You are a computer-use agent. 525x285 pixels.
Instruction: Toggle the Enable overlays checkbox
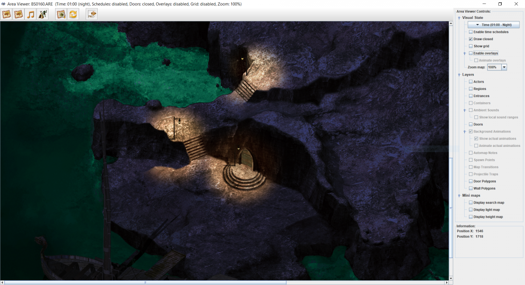[471, 53]
